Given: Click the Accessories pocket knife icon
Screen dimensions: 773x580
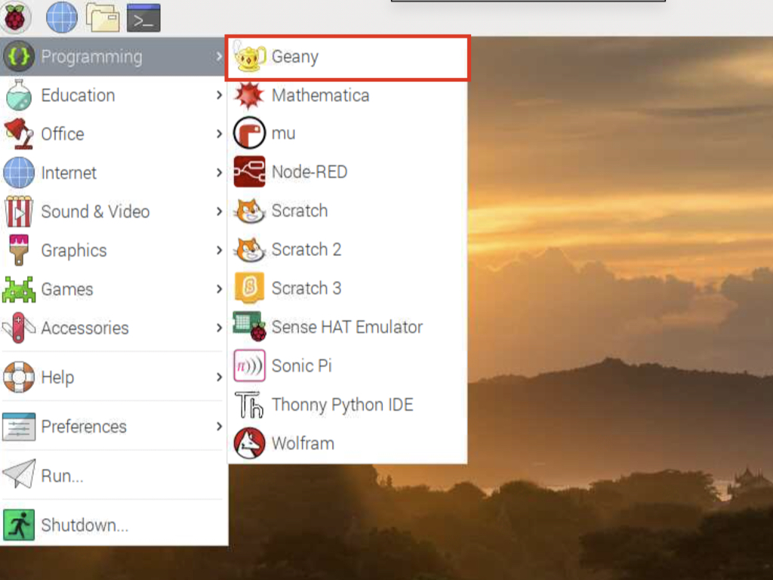Looking at the screenshot, I should coord(19,328).
